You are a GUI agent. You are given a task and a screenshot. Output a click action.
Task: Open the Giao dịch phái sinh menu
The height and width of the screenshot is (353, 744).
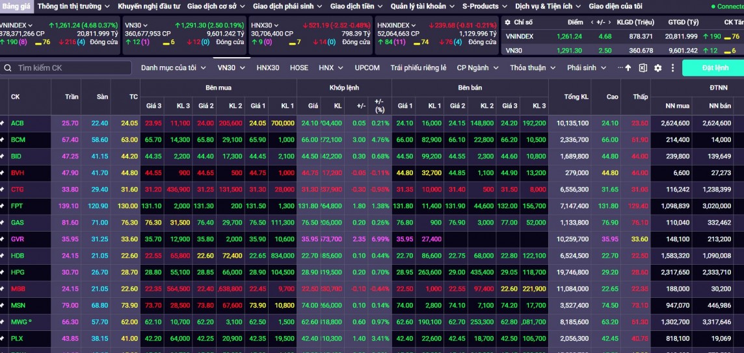coord(287,6)
